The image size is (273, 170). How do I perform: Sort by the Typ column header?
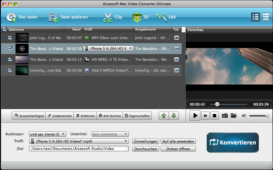pyautogui.click(x=176, y=29)
